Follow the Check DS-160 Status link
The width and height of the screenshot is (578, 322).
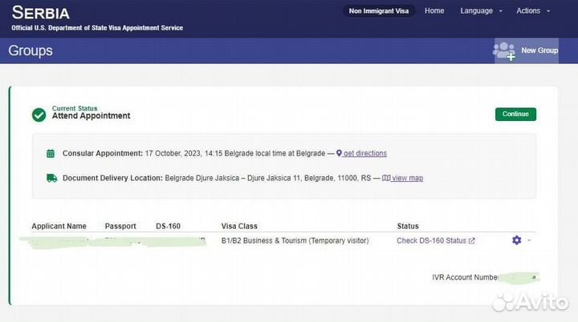[431, 240]
